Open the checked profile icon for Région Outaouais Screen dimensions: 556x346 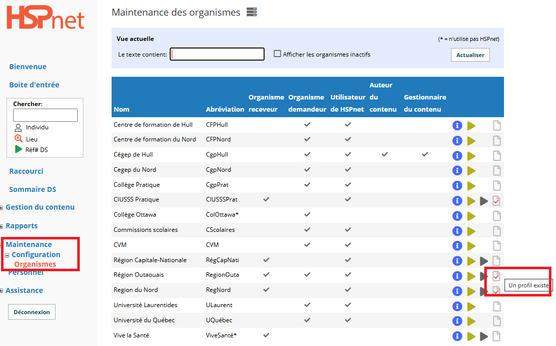click(x=496, y=276)
